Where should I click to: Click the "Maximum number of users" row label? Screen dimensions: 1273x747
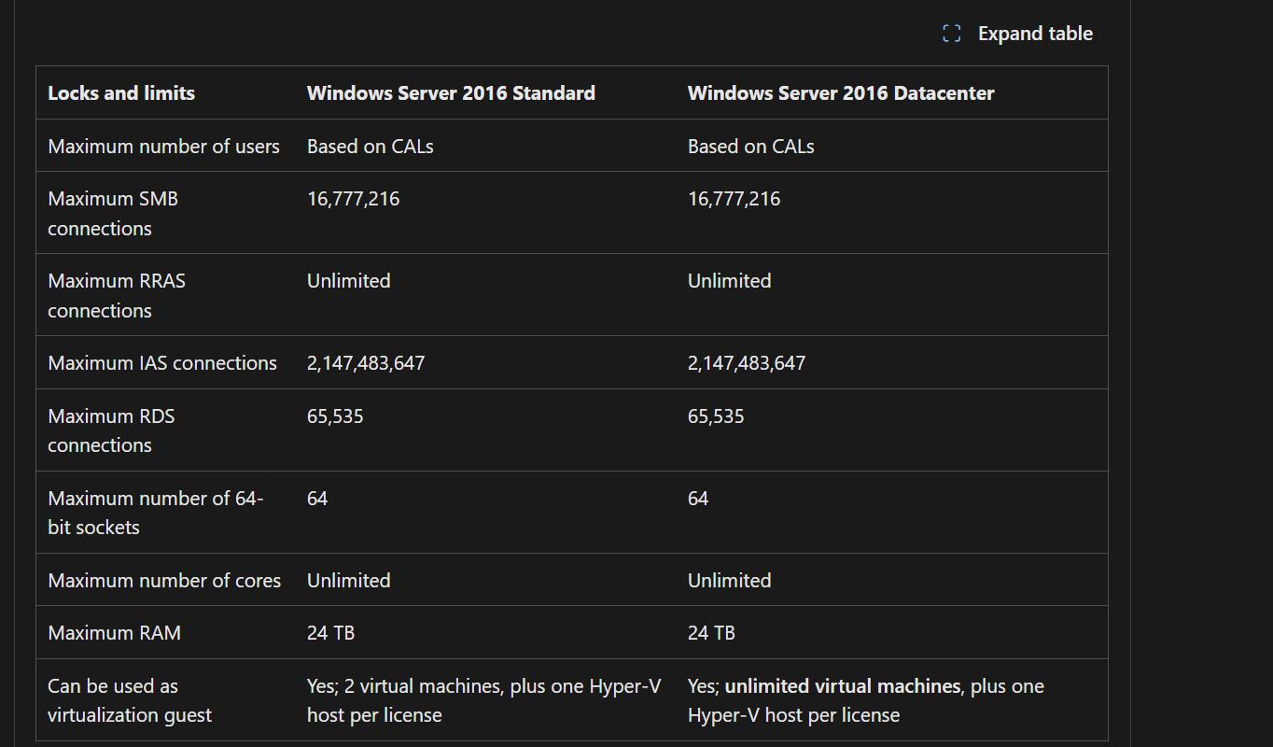click(x=163, y=147)
